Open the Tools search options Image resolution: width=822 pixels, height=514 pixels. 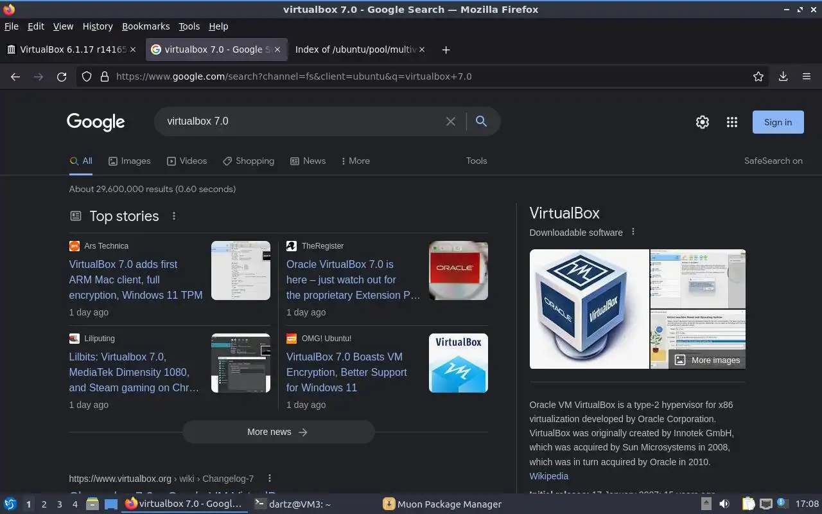(477, 161)
